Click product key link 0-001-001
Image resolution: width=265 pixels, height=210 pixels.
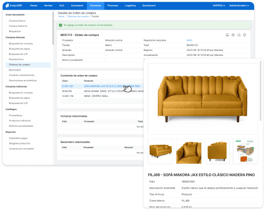68,86
